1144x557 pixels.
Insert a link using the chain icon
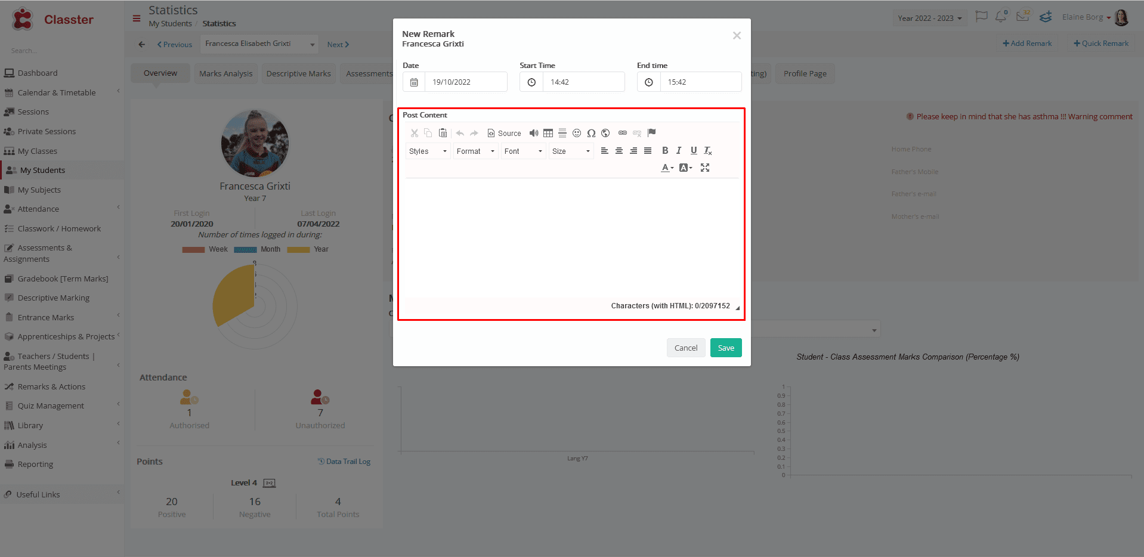(623, 133)
